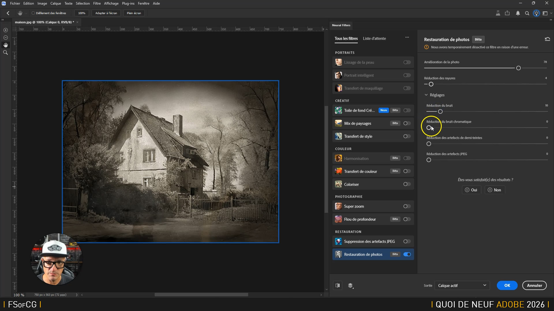This screenshot has height=311, width=554.
Task: Collapse the Réglages section chevron
Action: point(426,95)
